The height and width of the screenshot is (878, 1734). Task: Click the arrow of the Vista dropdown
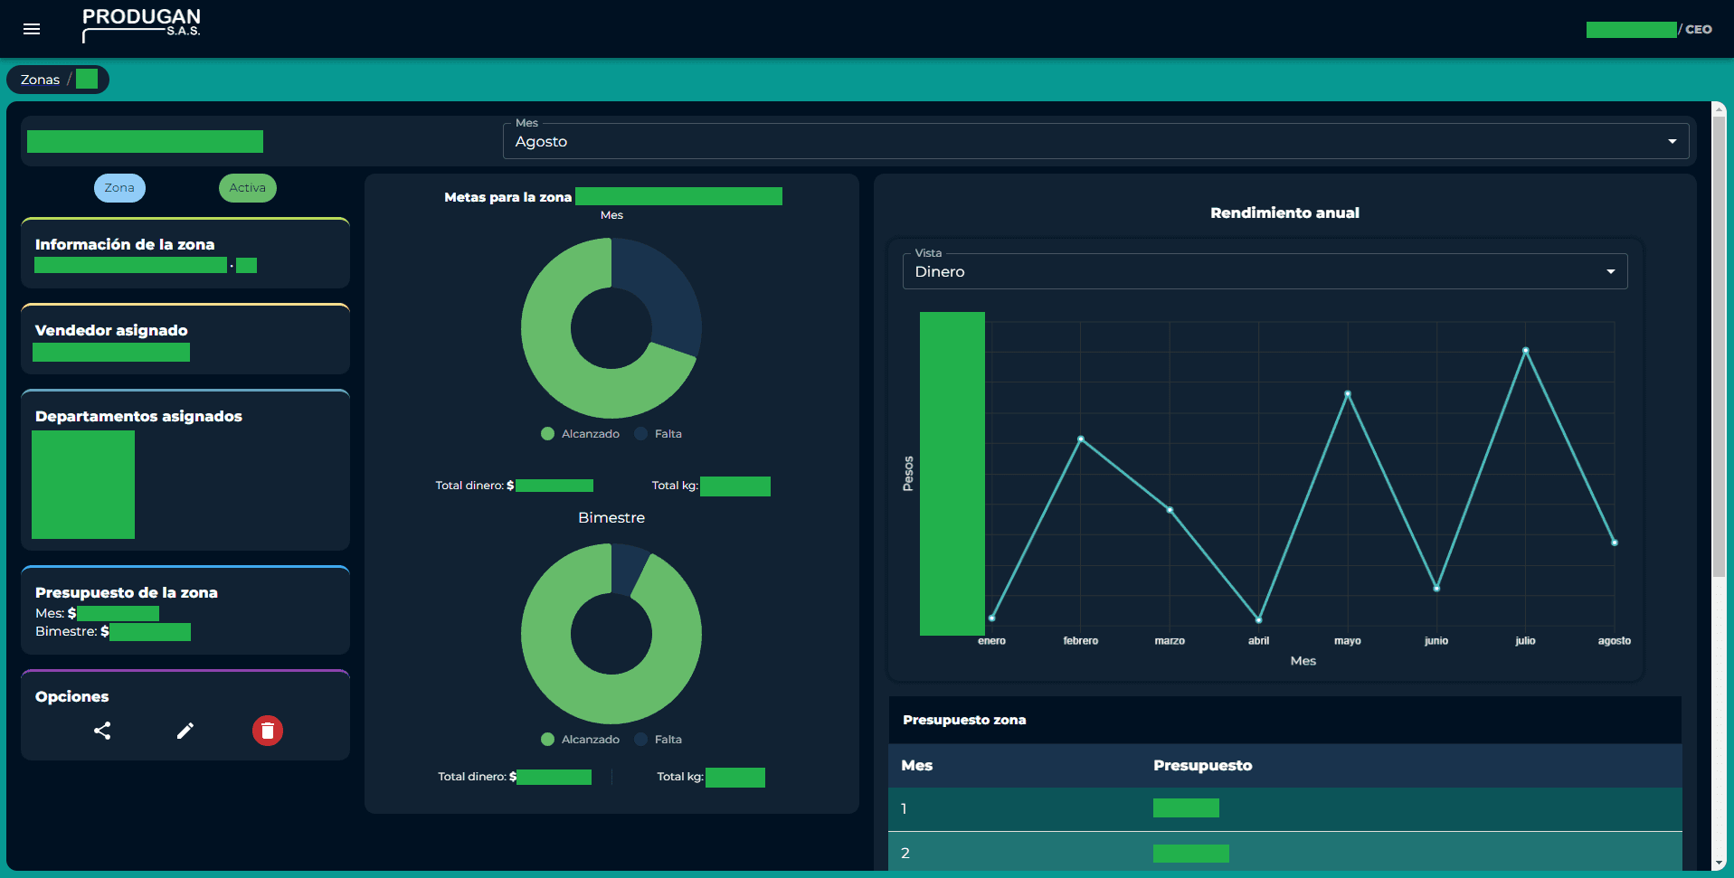click(1610, 271)
